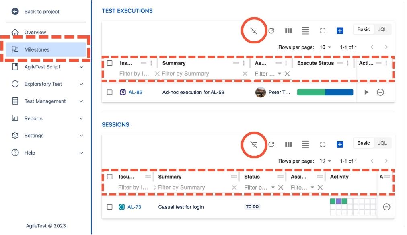Click the Basic mode button
This screenshot has width=407, height=235.
[x=363, y=29]
